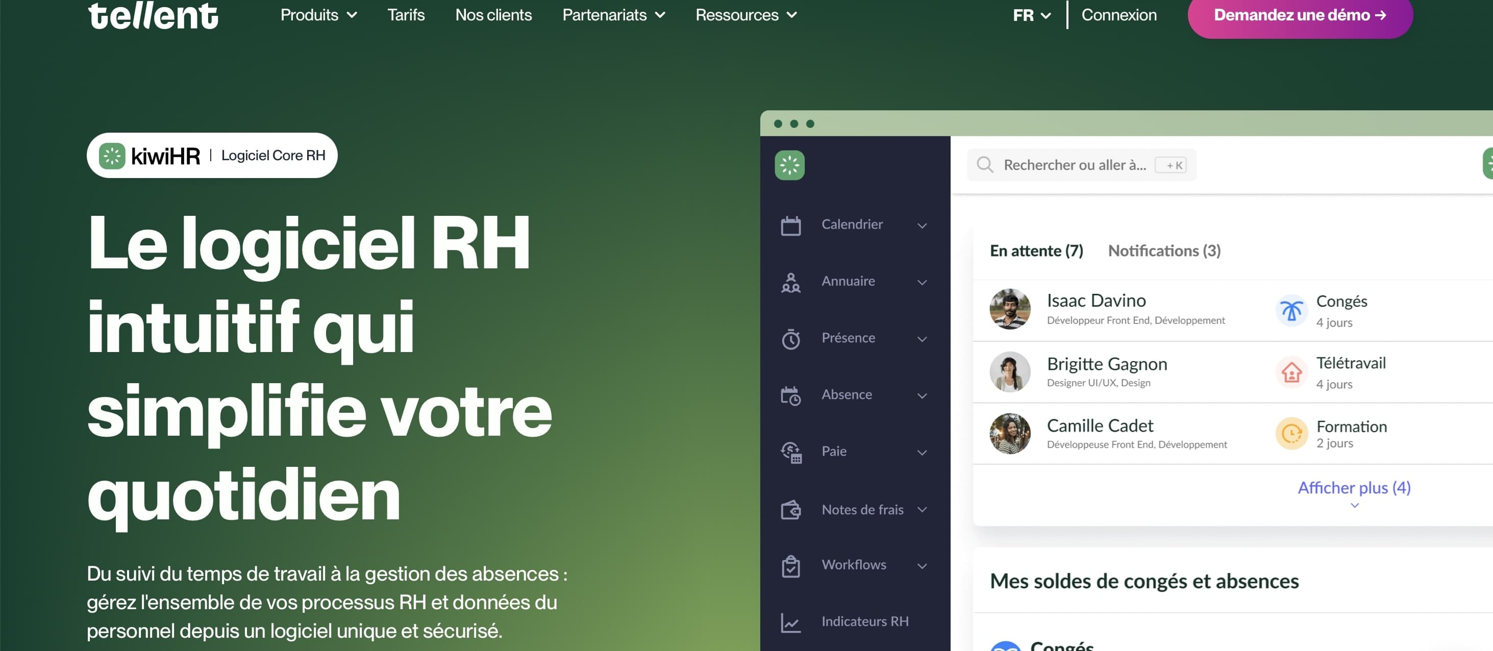
Task: Click the +K shortcut badge
Action: coord(1171,165)
